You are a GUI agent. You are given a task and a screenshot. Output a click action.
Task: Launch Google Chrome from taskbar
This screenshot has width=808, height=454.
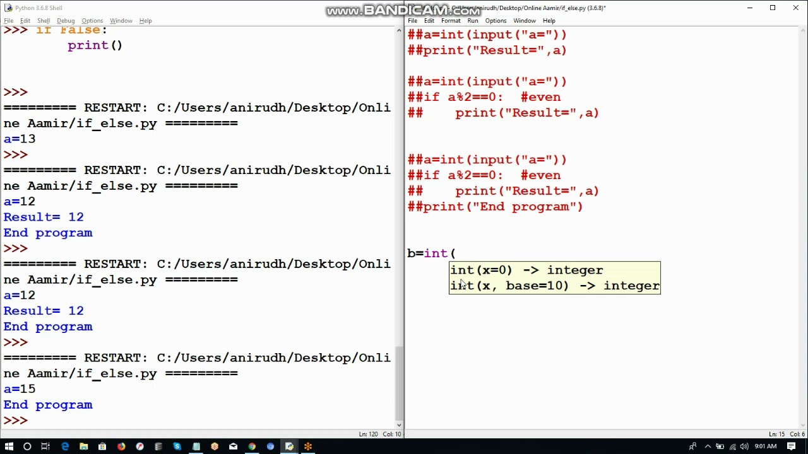click(252, 446)
